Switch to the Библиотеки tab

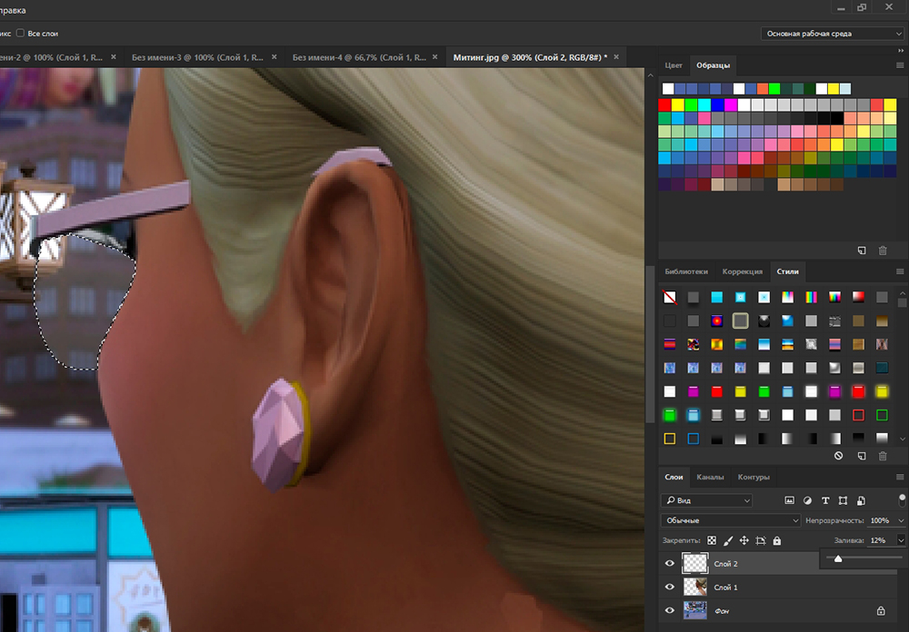coord(686,272)
